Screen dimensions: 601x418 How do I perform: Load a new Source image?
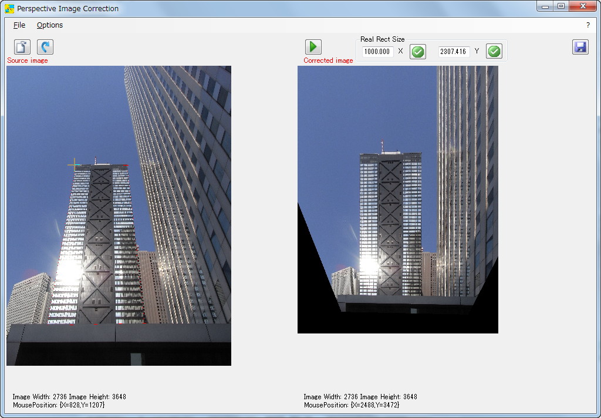pos(21,47)
